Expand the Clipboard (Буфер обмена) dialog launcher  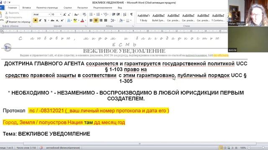pyautogui.click(x=30, y=26)
